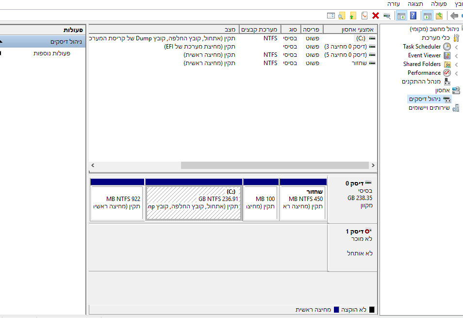Viewport: 463px width, 318px height.
Task: Click the אחסון storage icon in tree
Action: pyautogui.click(x=456, y=90)
